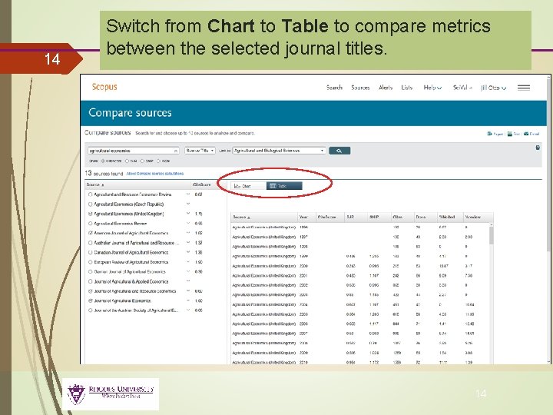Click the 1997 Agricultural Economics table row
The height and width of the screenshot is (415, 553).
coord(359,237)
